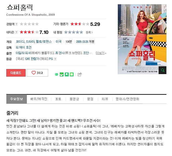Share the movie to Naver Cafe
This screenshot has height=156, width=172.
[62, 74]
